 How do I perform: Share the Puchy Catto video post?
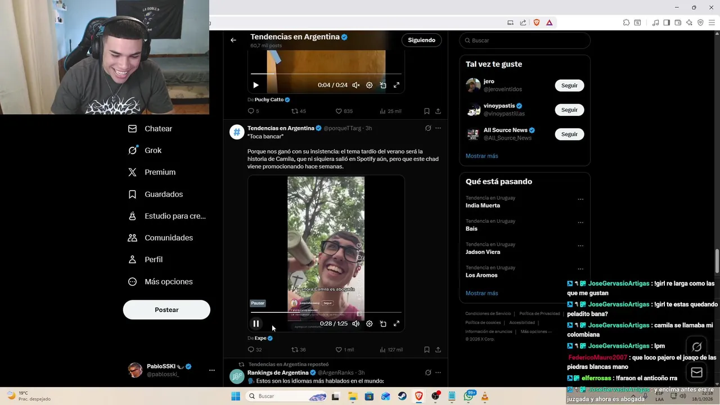click(x=438, y=111)
